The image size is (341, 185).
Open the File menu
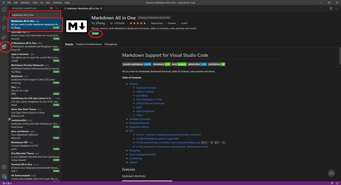(x=9, y=2)
